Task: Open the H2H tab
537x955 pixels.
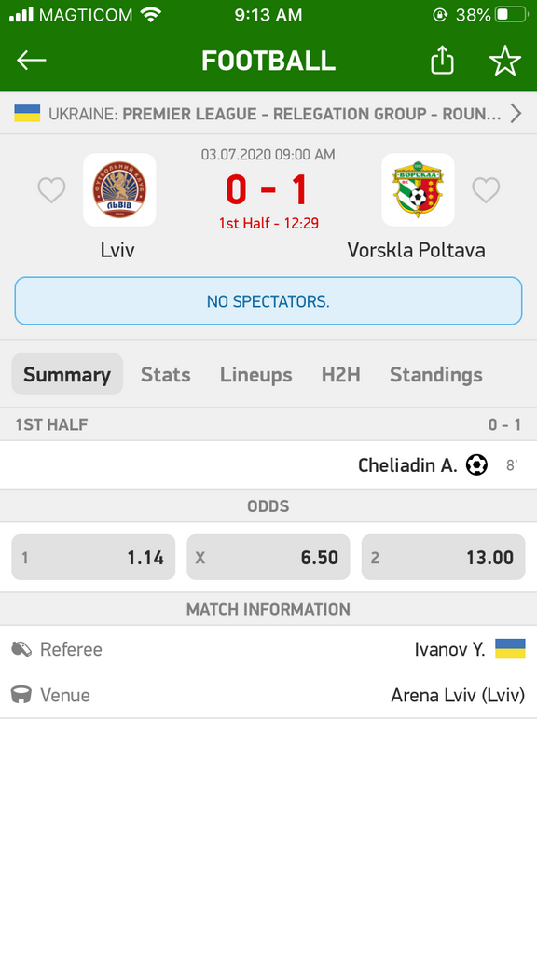Action: point(341,375)
